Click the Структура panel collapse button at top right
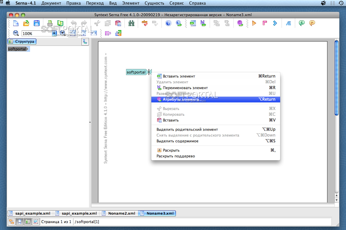This screenshot has height=230, width=346. (85, 42)
